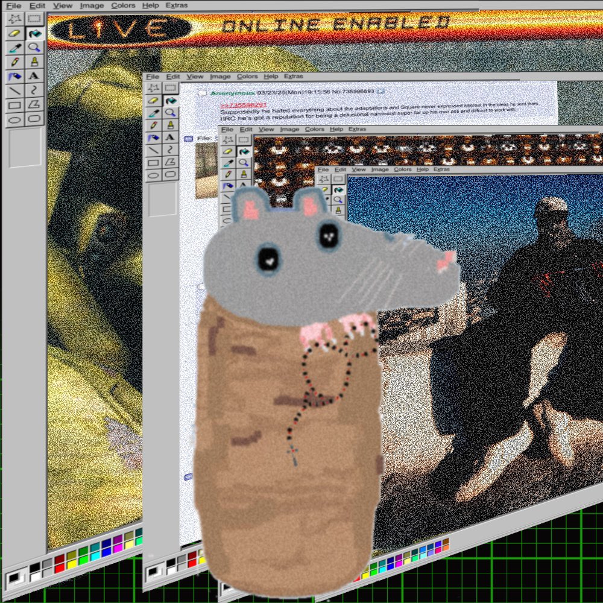The height and width of the screenshot is (603, 603).
Task: Open Image menu of outermost Paint window
Action: (92, 6)
